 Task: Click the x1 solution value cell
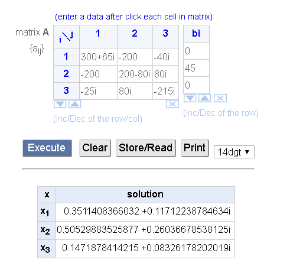(145, 212)
